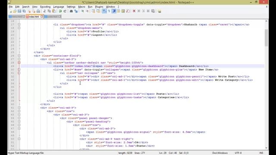Click the Paste clipboard icon
276x155 pixels.
click(x=54, y=11)
